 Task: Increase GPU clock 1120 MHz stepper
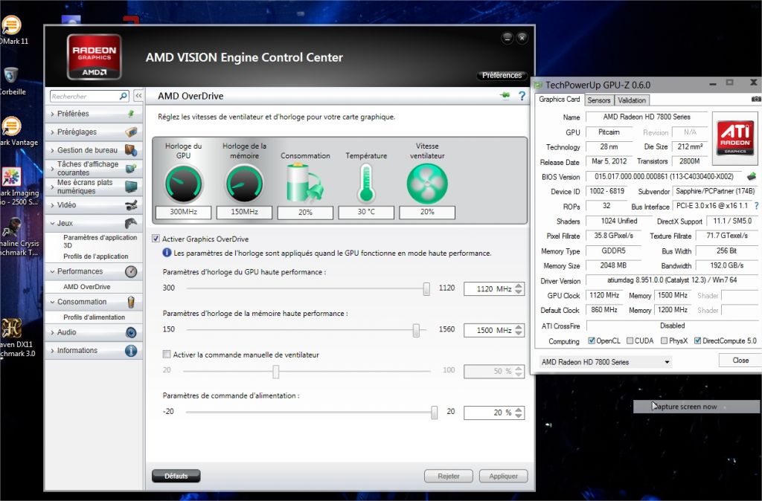pos(519,285)
